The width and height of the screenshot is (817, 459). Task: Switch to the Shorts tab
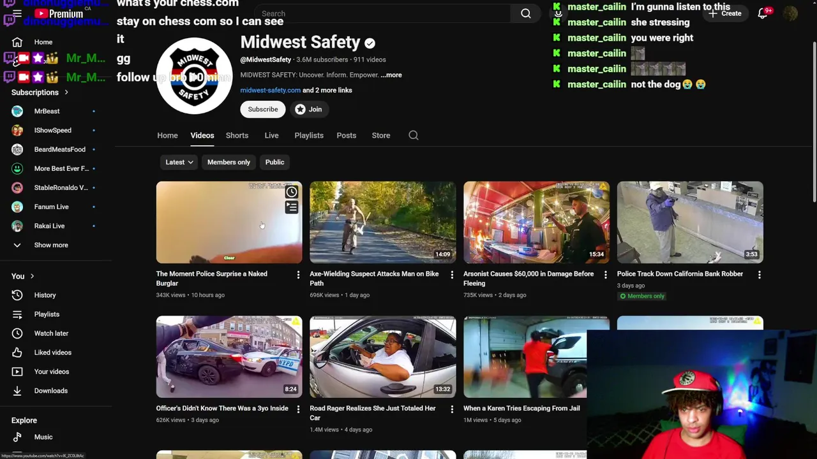[x=237, y=135]
